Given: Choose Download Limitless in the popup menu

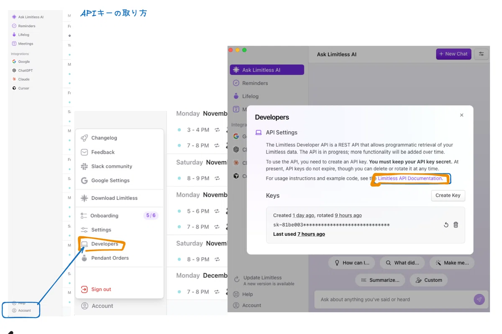Looking at the screenshot, I should point(119,198).
